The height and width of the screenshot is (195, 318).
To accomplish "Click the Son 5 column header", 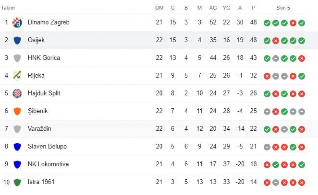I will click(x=283, y=8).
